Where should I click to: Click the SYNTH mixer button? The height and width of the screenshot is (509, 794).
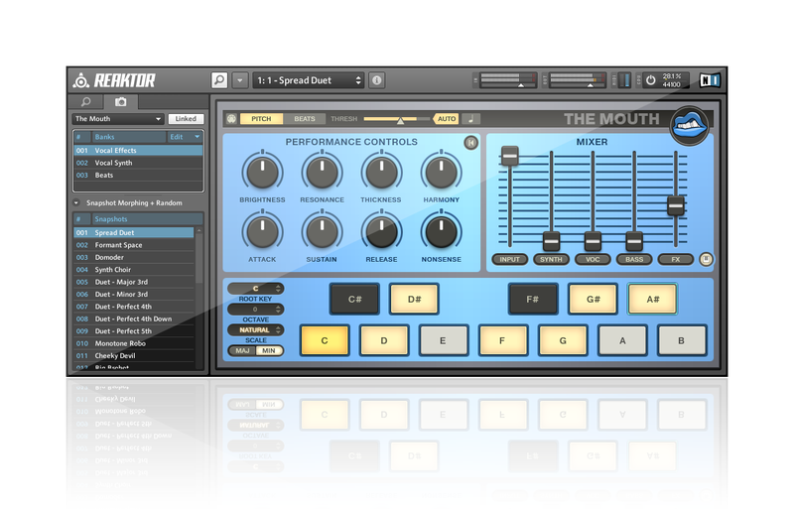pyautogui.click(x=551, y=259)
